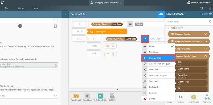The height and width of the screenshot is (105, 213).
Task: Select the Event Name field item
Action: coord(191,70)
